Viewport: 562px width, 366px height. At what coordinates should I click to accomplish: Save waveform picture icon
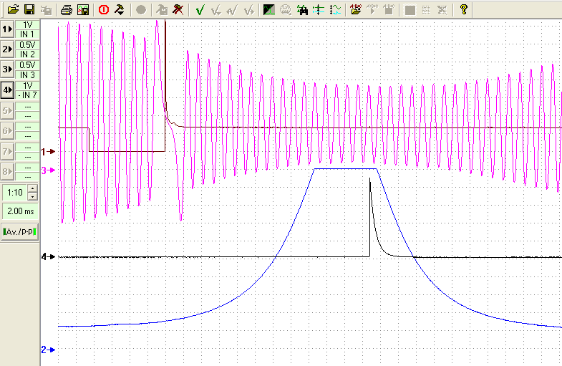pyautogui.click(x=83, y=10)
